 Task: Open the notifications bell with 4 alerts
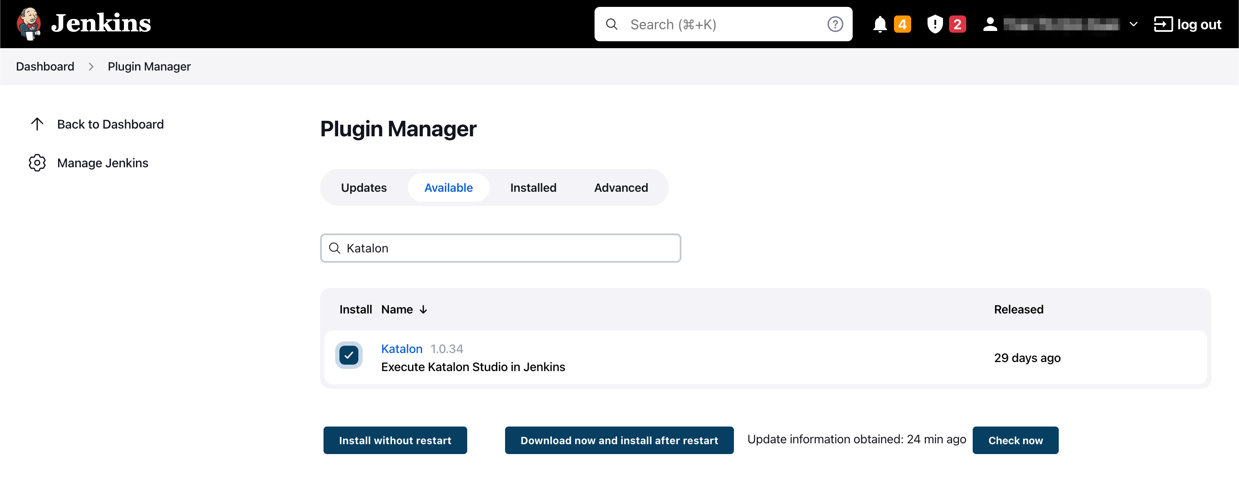coord(880,24)
